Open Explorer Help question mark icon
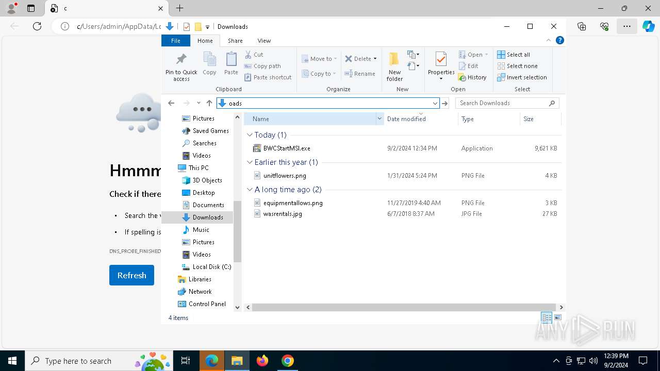 click(559, 40)
